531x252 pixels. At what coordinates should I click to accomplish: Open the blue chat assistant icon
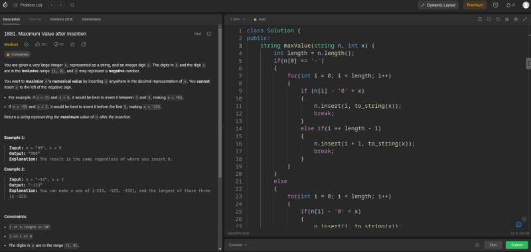click(x=519, y=224)
